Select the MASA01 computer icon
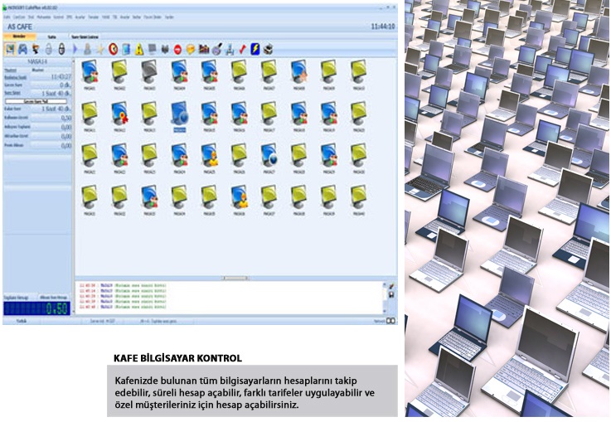The image size is (611, 422). pyautogui.click(x=90, y=71)
